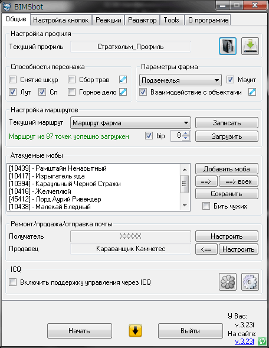Image resolution: width=269 pixels, height=348 pixels.
Task: Edit object interaction pencil icon
Action: (x=252, y=92)
